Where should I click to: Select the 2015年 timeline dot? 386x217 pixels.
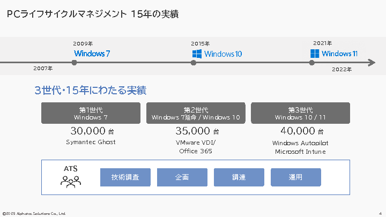(194, 63)
